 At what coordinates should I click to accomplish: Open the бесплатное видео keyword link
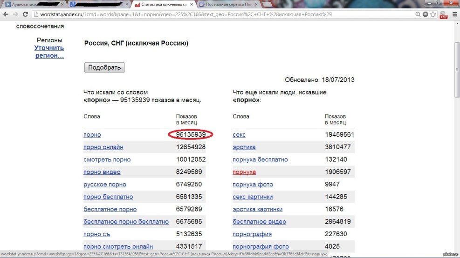259,221
